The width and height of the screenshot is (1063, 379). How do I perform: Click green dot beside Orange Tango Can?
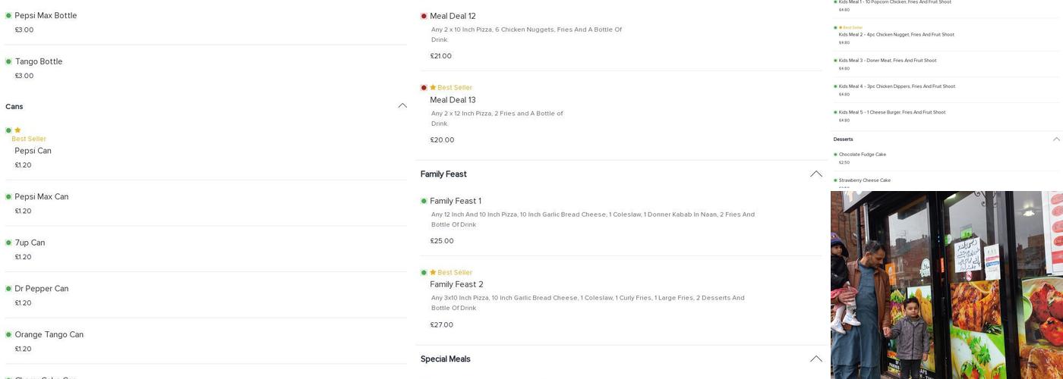click(x=8, y=334)
